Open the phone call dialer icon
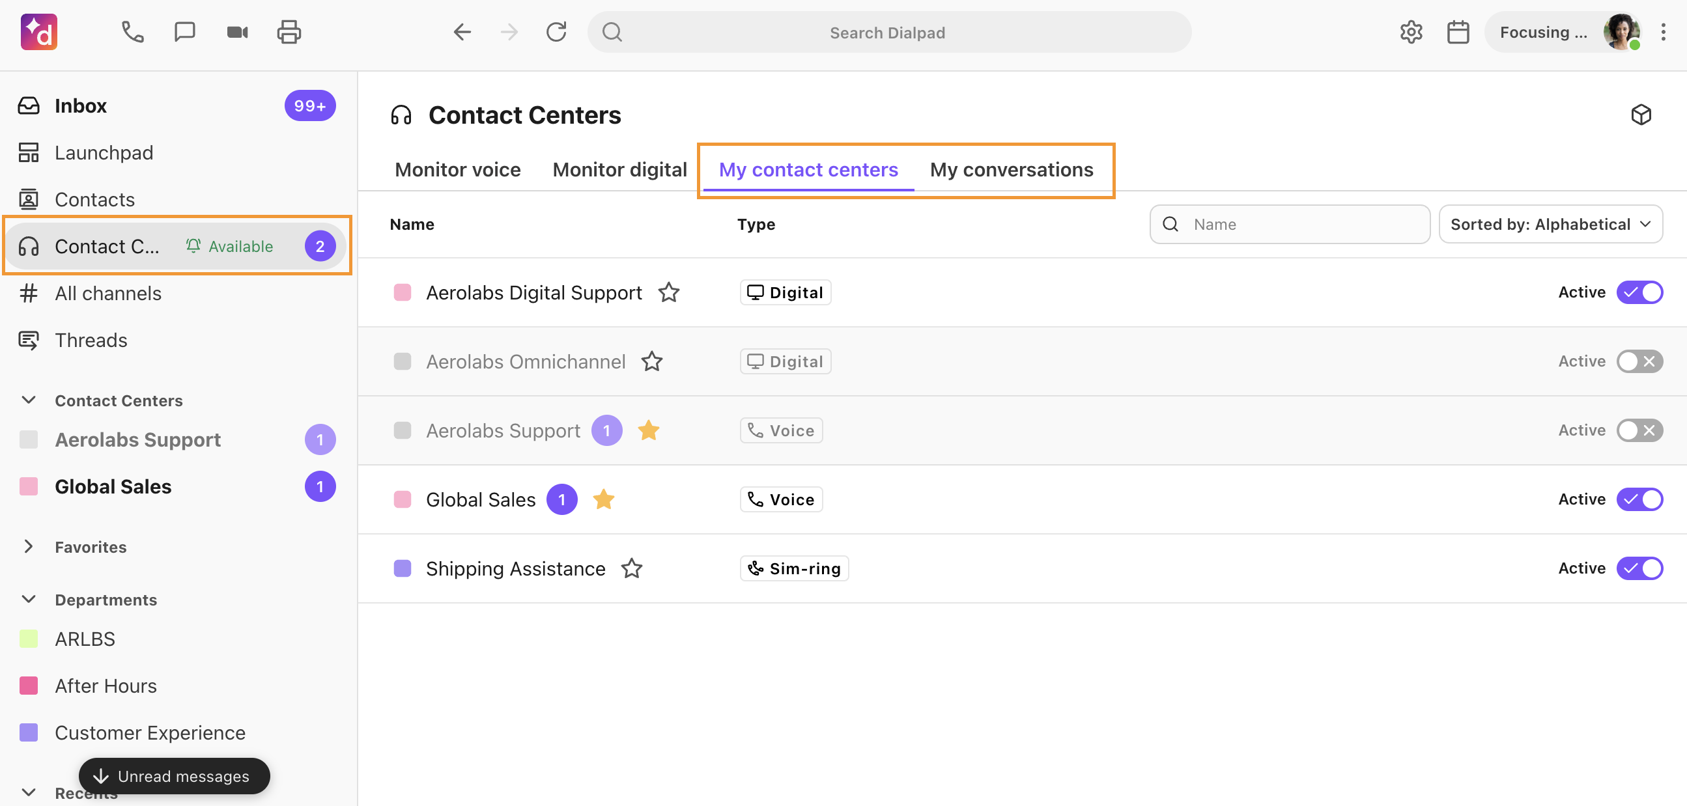The image size is (1687, 806). (x=133, y=32)
